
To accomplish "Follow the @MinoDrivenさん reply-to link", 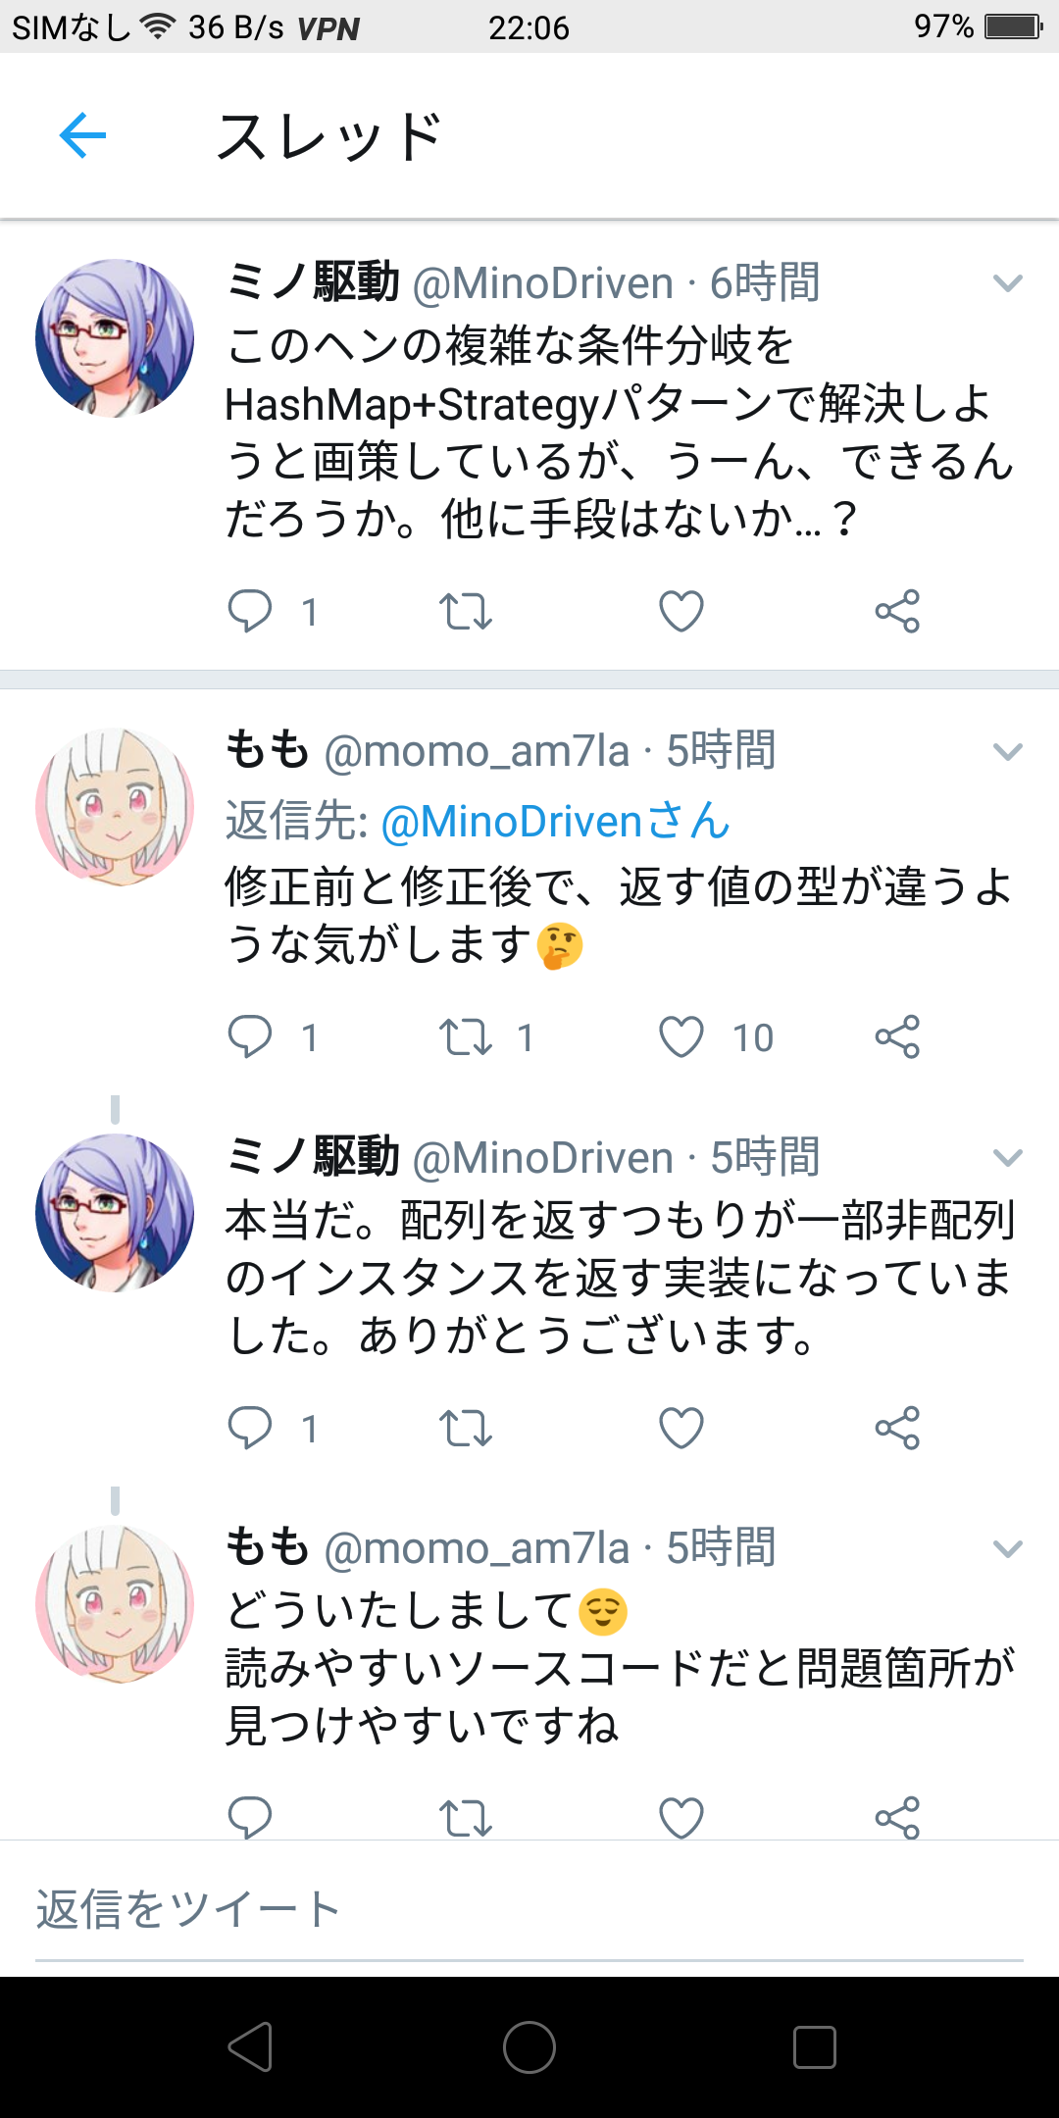I will 555,821.
